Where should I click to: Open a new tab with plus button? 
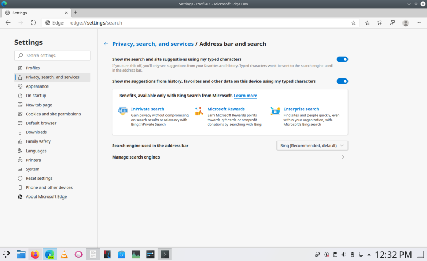pos(75,12)
